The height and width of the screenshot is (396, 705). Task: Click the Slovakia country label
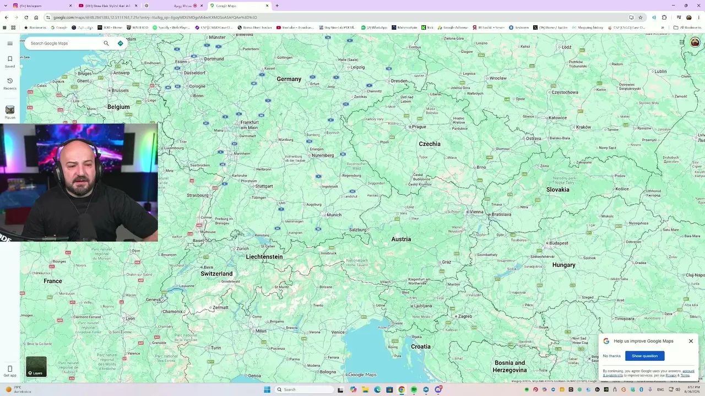point(558,190)
